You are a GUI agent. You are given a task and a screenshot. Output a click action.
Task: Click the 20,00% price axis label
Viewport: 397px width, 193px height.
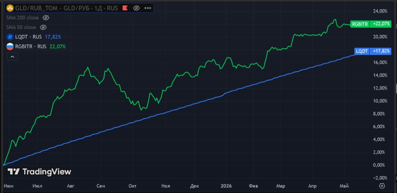[380, 37]
